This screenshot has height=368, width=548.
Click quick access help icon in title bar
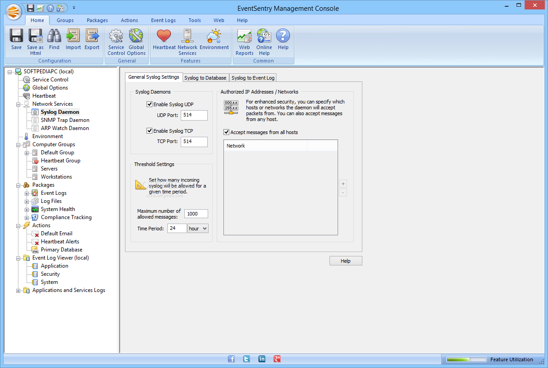(x=50, y=8)
